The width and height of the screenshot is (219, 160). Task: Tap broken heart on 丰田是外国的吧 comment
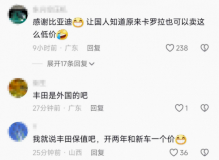[204, 108]
